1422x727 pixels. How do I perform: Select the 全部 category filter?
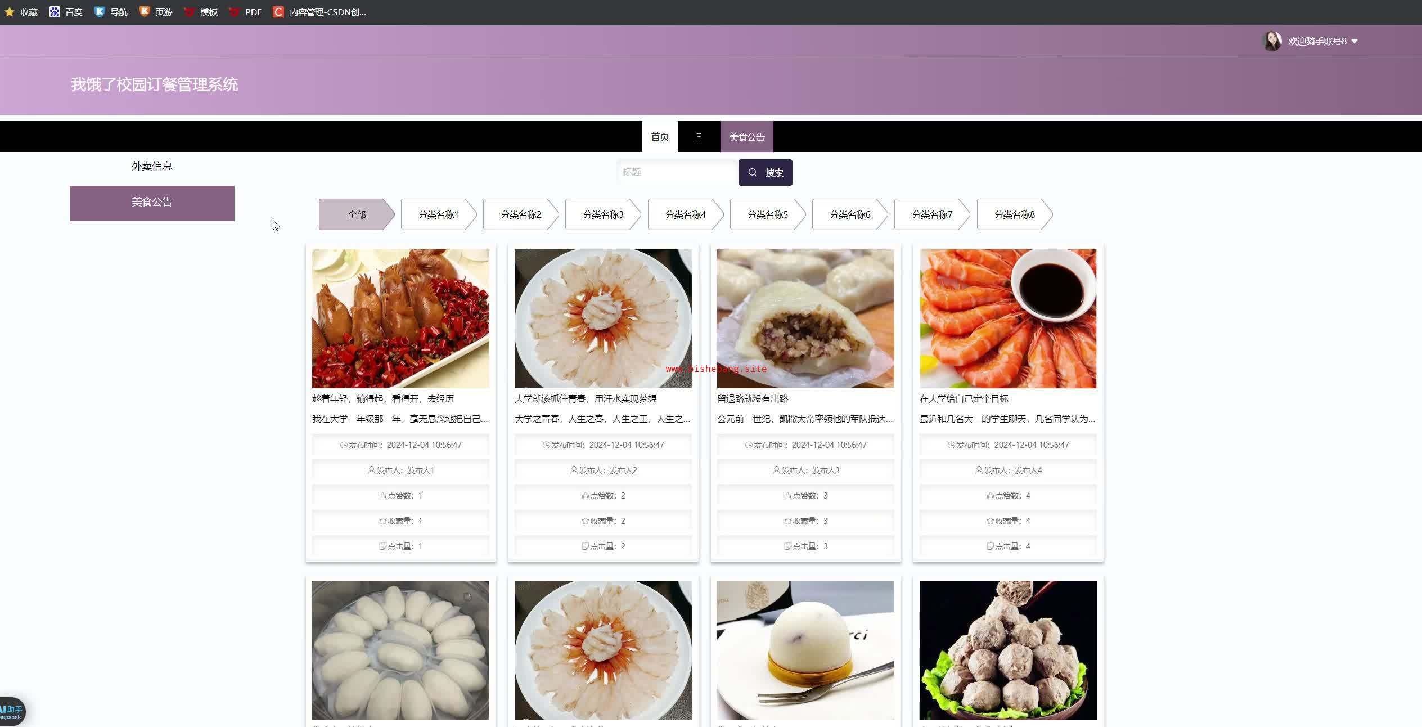point(356,214)
